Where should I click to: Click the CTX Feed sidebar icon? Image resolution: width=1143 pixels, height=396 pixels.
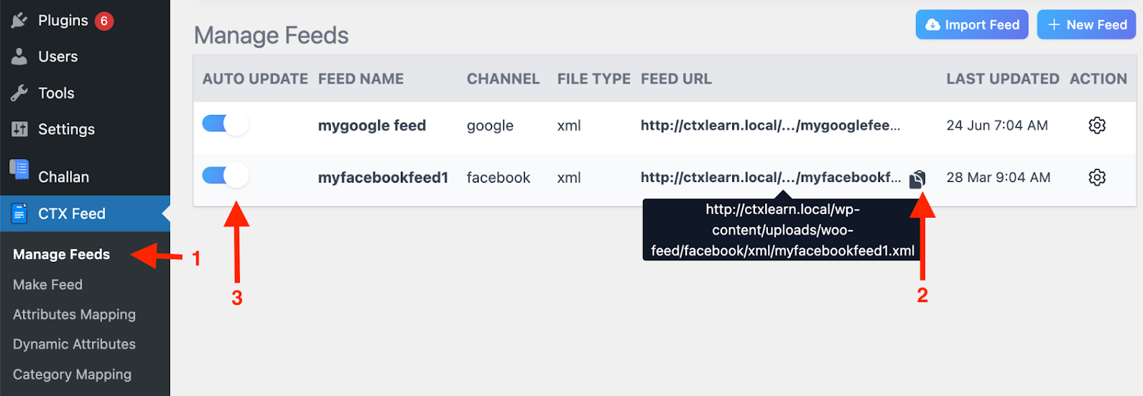(x=19, y=213)
